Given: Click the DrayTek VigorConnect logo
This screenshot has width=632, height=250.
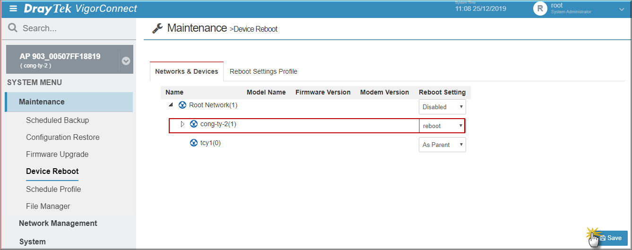Looking at the screenshot, I should (x=80, y=9).
